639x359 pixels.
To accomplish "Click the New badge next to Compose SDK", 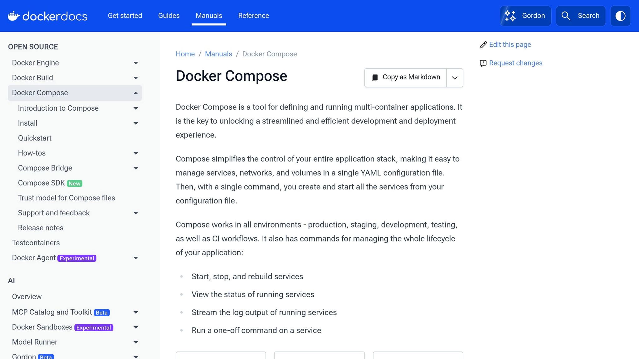I will coord(74,183).
